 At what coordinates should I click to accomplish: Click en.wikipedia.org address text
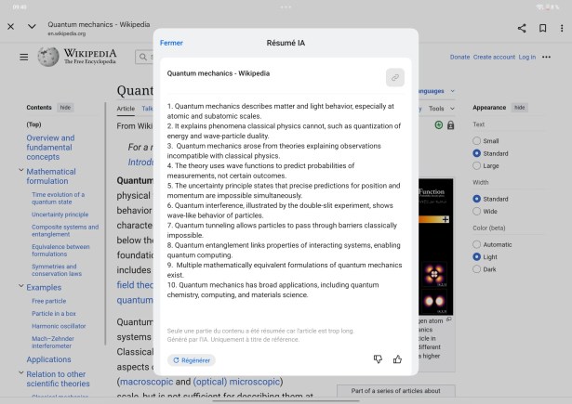point(66,33)
